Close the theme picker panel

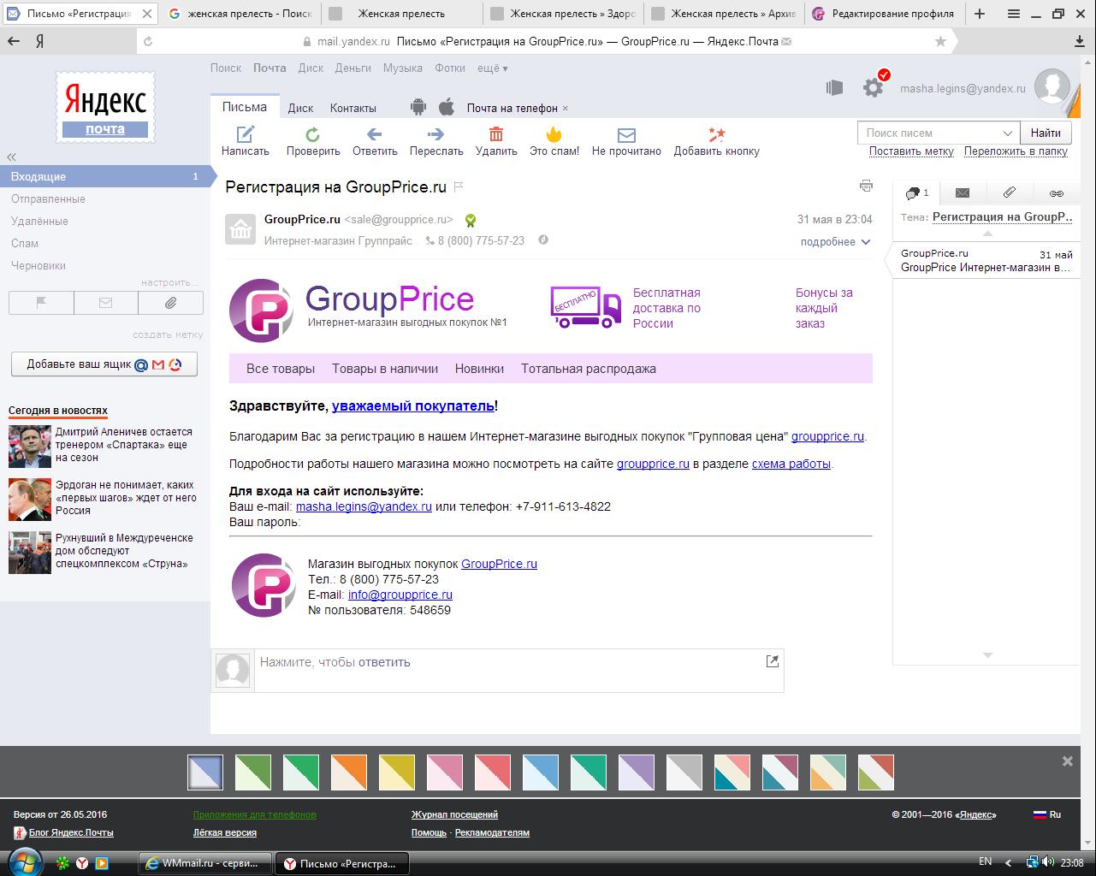coord(1067,761)
